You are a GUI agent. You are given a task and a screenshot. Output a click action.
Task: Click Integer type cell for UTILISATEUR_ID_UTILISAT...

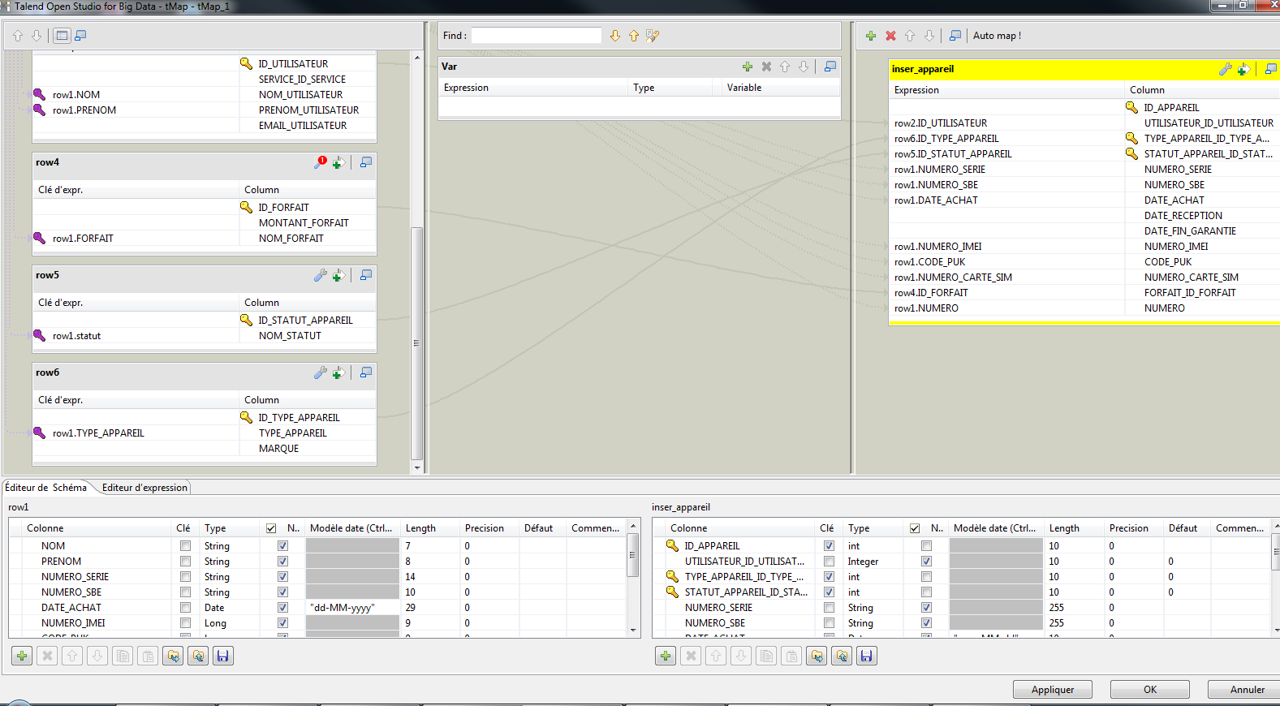[x=863, y=562]
